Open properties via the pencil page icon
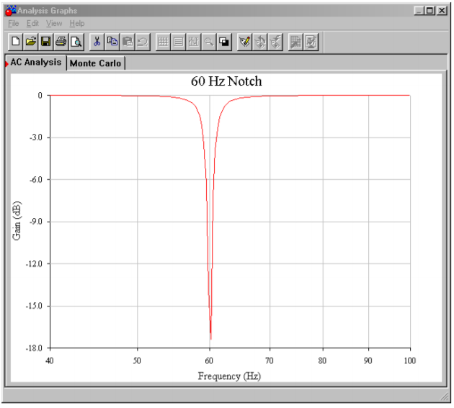Image resolution: width=454 pixels, height=408 pixels. tap(245, 42)
